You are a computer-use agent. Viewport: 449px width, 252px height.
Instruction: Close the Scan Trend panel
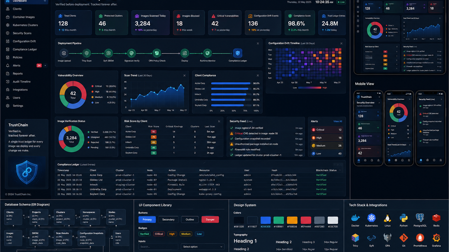click(185, 75)
